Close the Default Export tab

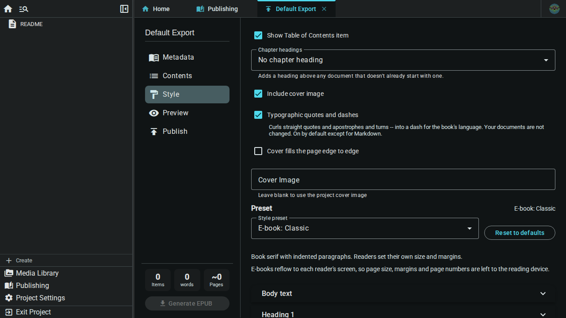tap(324, 9)
